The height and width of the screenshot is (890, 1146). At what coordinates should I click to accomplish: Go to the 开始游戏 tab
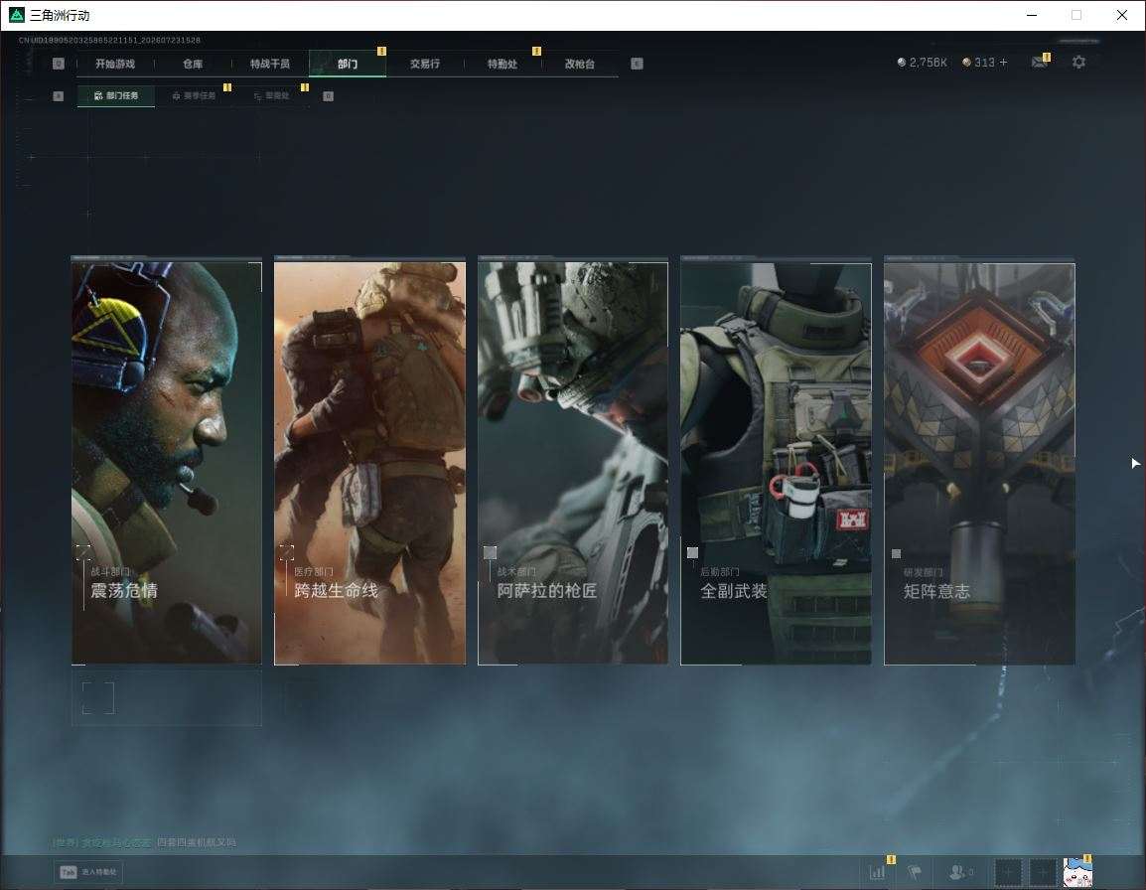point(115,64)
